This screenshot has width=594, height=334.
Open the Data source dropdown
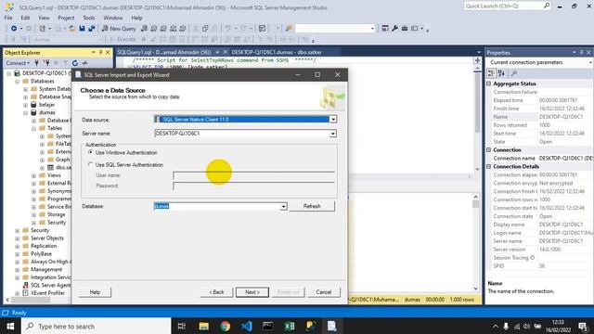(x=332, y=120)
